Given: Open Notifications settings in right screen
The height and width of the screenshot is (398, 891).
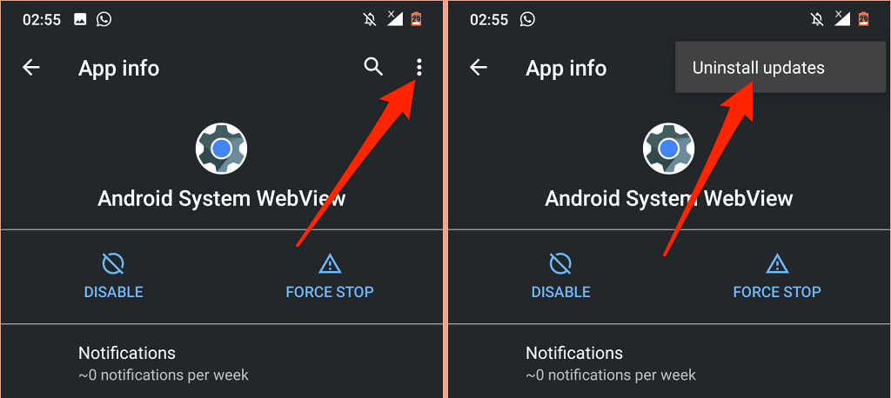Looking at the screenshot, I should 669,362.
